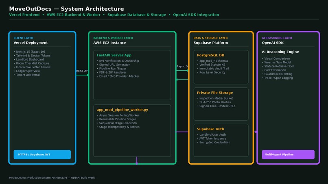Screen dimensions: 328x184
Task: Click the DATA & STORAGE LAYER label
Action: pyautogui.click(x=211, y=38)
